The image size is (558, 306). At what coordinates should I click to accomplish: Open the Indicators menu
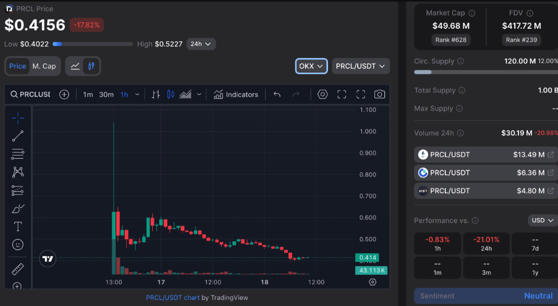pos(236,95)
